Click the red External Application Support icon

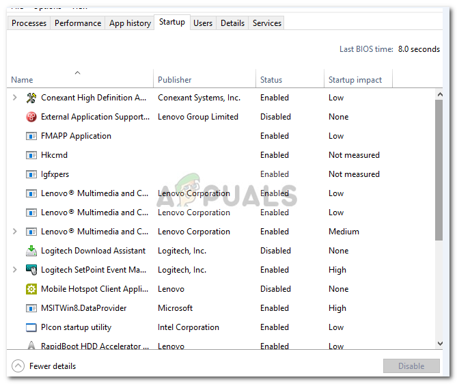coord(31,117)
